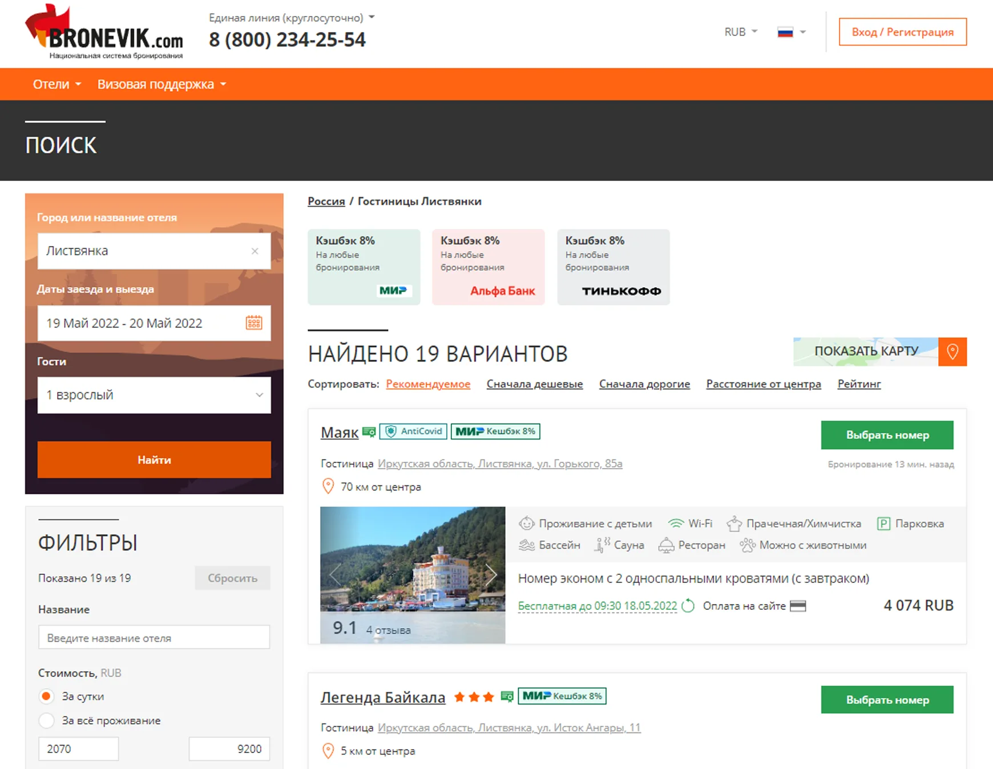Sort by Рекомендуемое

(x=428, y=384)
